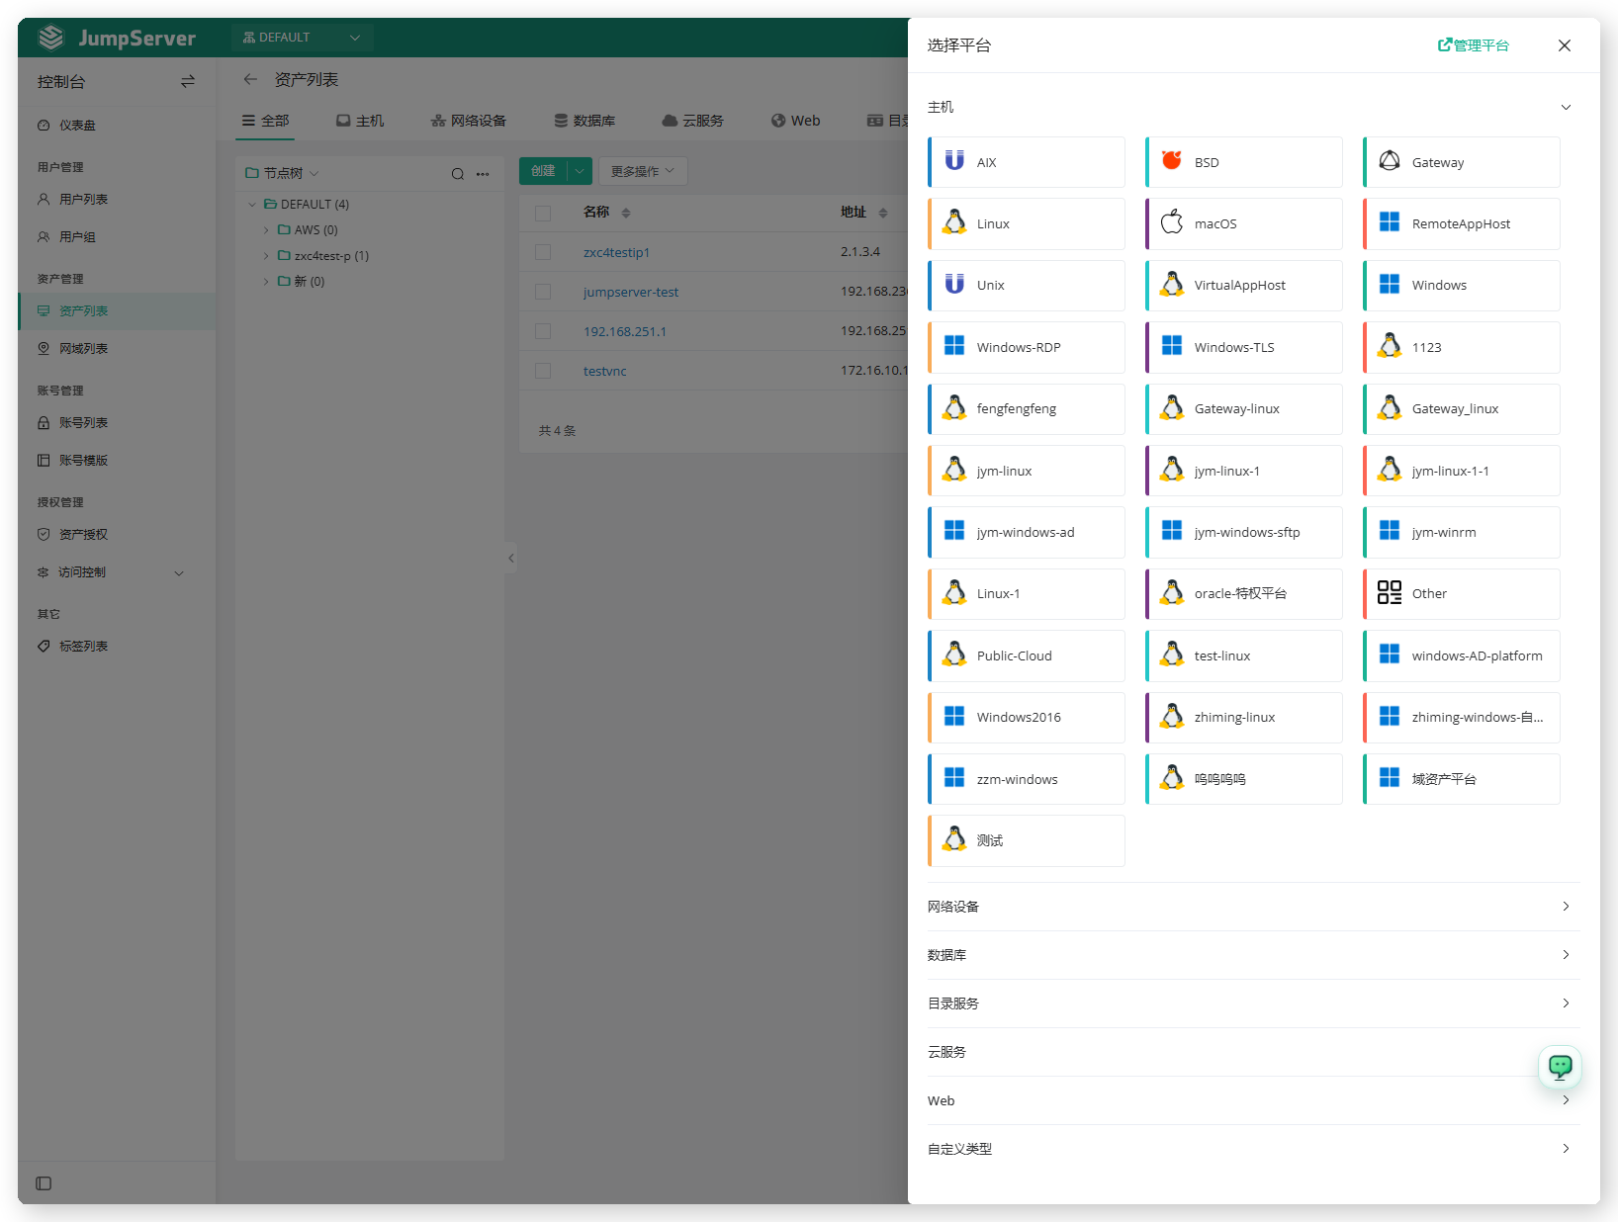The height and width of the screenshot is (1222, 1618).
Task: Open node tree more options ellipsis
Action: pos(483,174)
